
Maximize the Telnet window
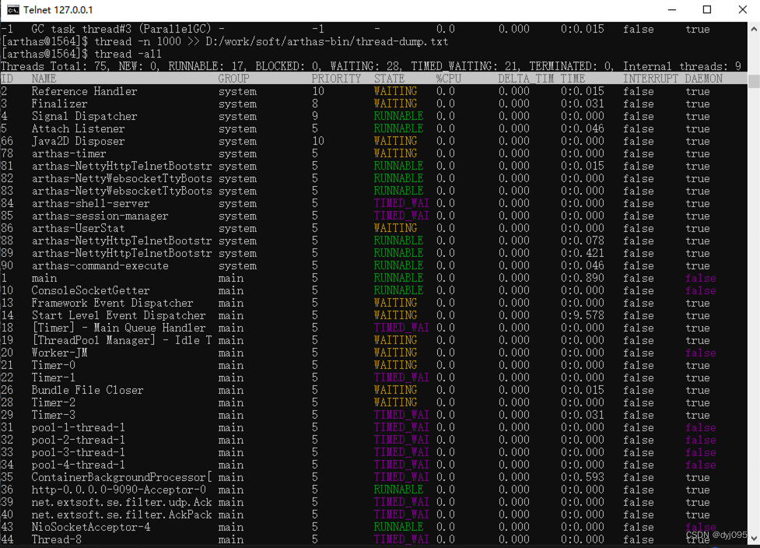pyautogui.click(x=707, y=9)
